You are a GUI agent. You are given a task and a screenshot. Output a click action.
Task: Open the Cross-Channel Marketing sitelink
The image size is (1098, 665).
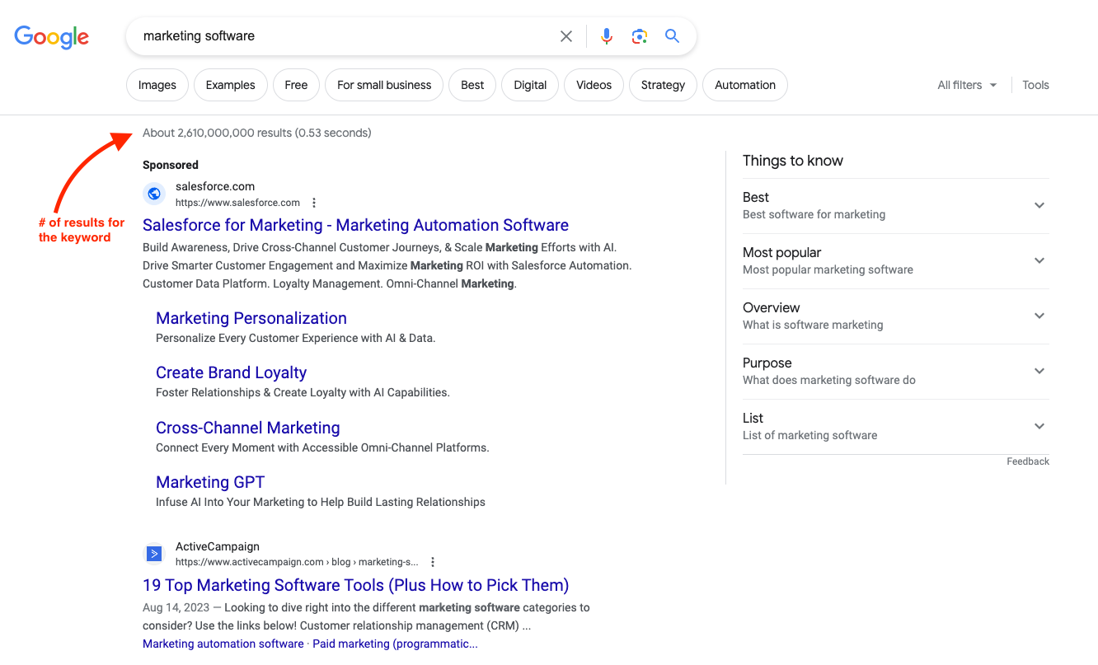(x=248, y=428)
